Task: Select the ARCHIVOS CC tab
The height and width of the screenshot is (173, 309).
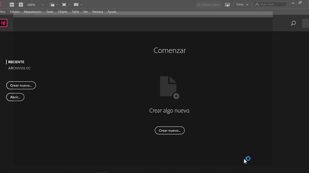Action: (19, 68)
